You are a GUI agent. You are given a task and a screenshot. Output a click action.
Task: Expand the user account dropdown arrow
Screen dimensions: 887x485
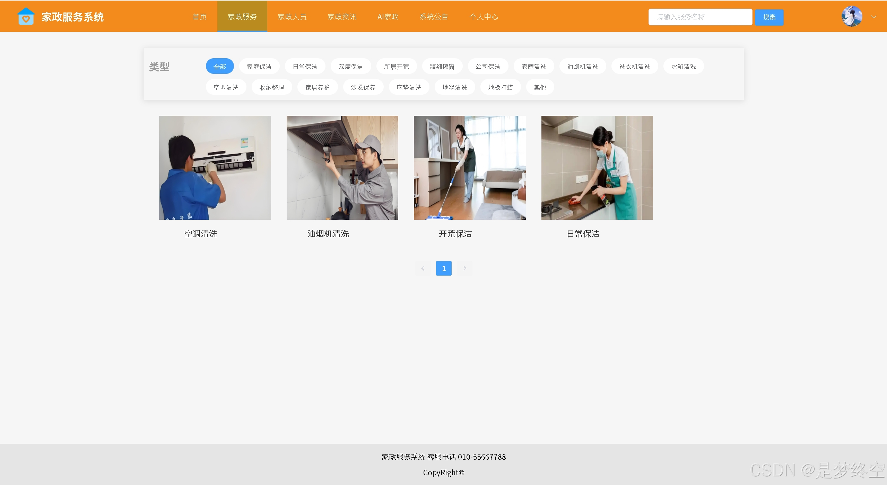click(x=873, y=17)
